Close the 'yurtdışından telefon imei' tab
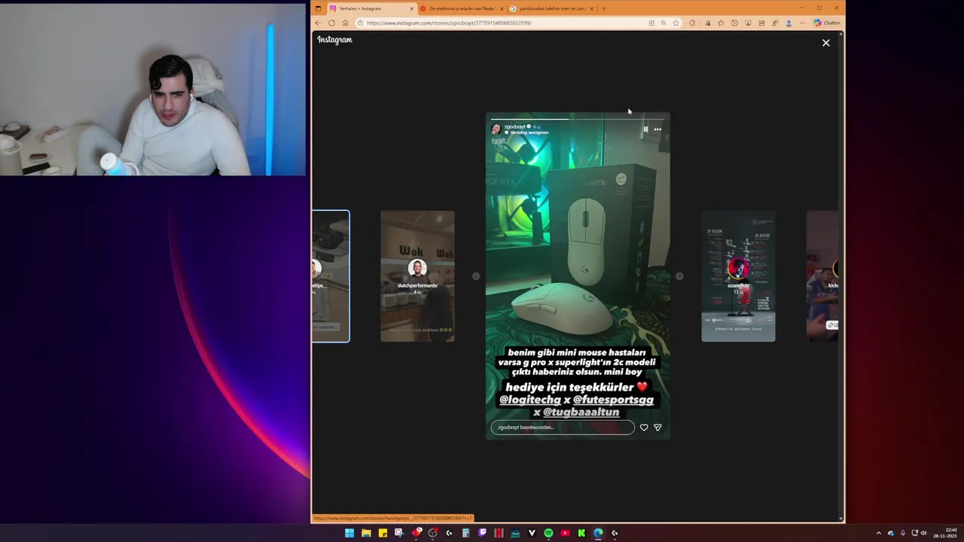The height and width of the screenshot is (542, 964). click(592, 8)
